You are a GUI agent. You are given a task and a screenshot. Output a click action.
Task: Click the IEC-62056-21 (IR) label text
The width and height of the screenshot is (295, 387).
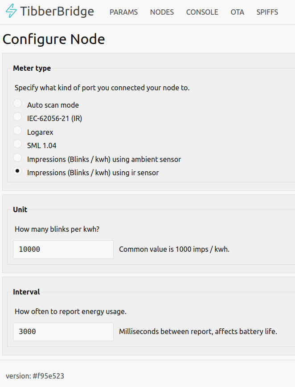pos(55,119)
